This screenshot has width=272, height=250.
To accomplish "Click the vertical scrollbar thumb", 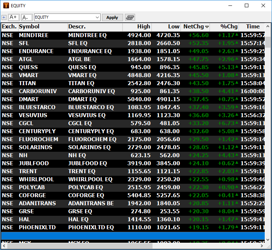I will (x=268, y=42).
